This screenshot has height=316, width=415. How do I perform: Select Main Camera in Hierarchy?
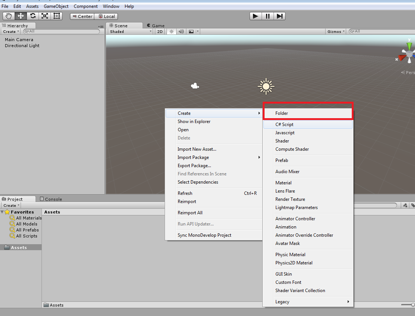(x=19, y=40)
